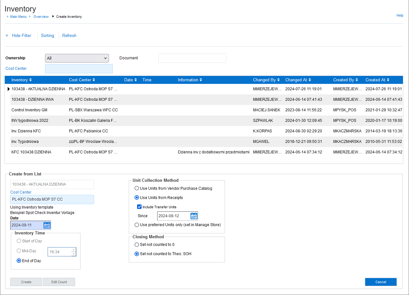The width and height of the screenshot is (409, 295).
Task: Sort by Created At column arrows
Action: pos(388,80)
